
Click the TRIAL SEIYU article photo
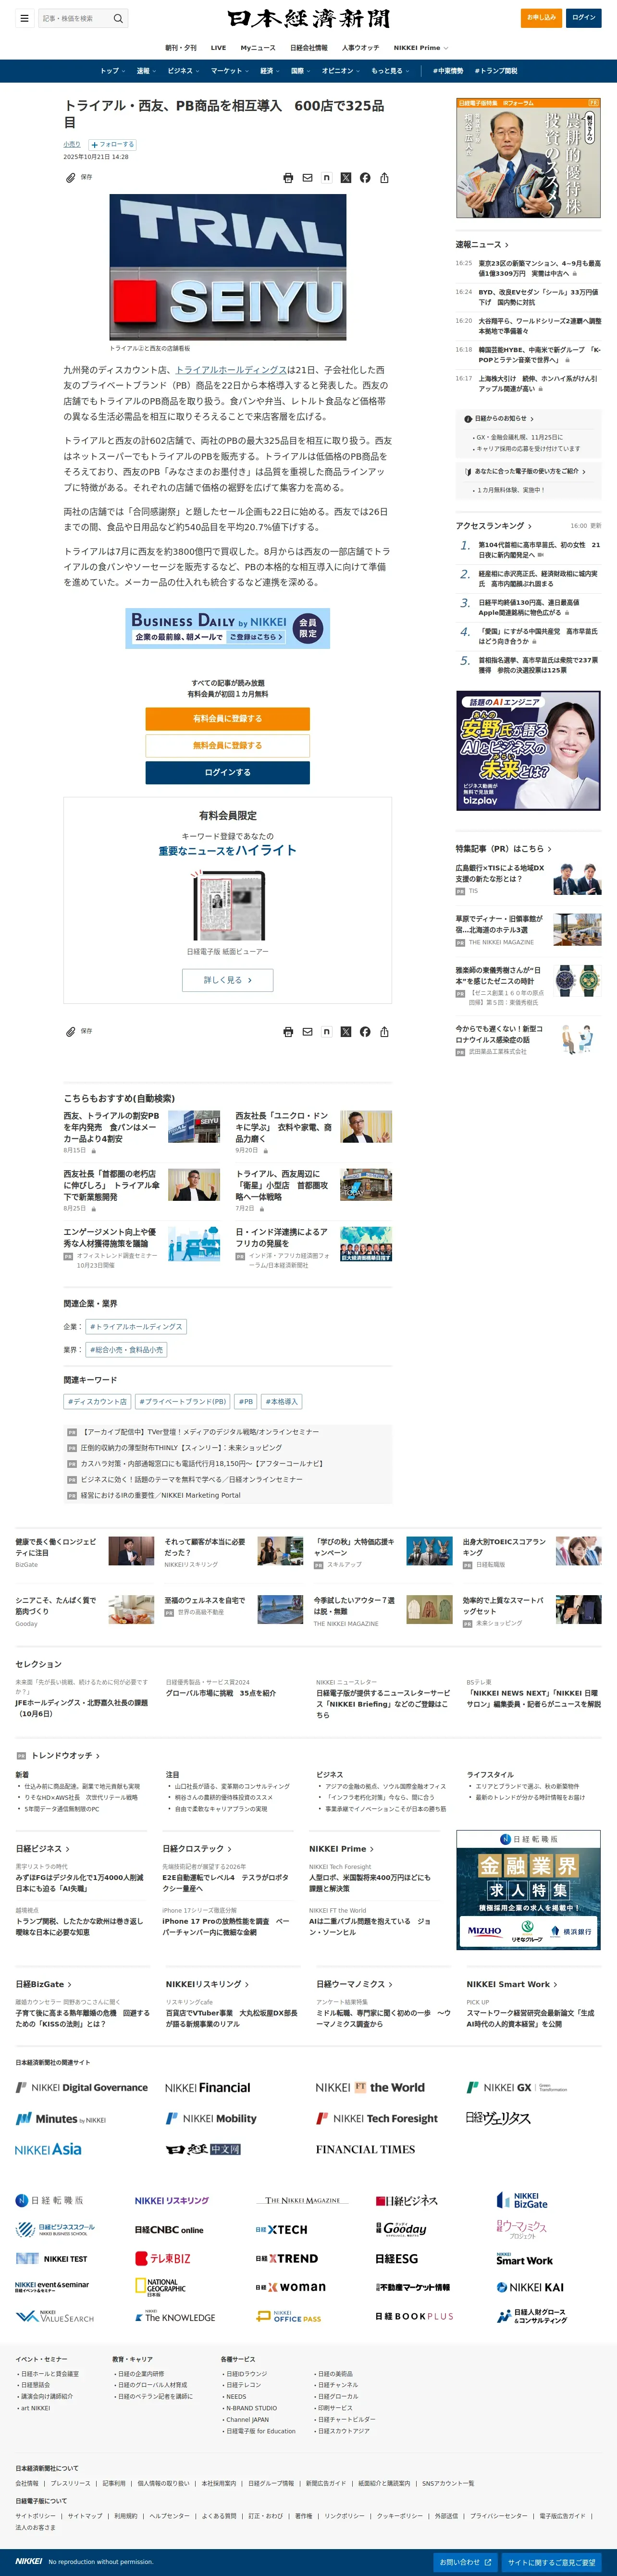[228, 267]
